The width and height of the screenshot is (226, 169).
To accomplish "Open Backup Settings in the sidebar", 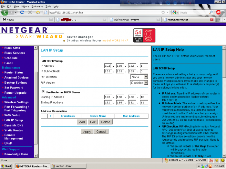I will coord(16,83).
